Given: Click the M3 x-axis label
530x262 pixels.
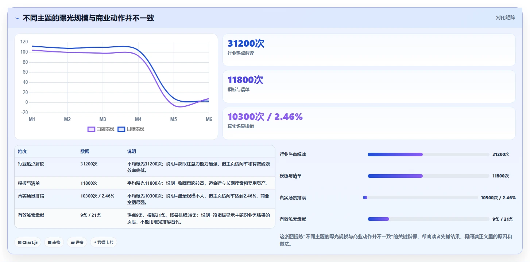Looking at the screenshot, I should point(103,119).
